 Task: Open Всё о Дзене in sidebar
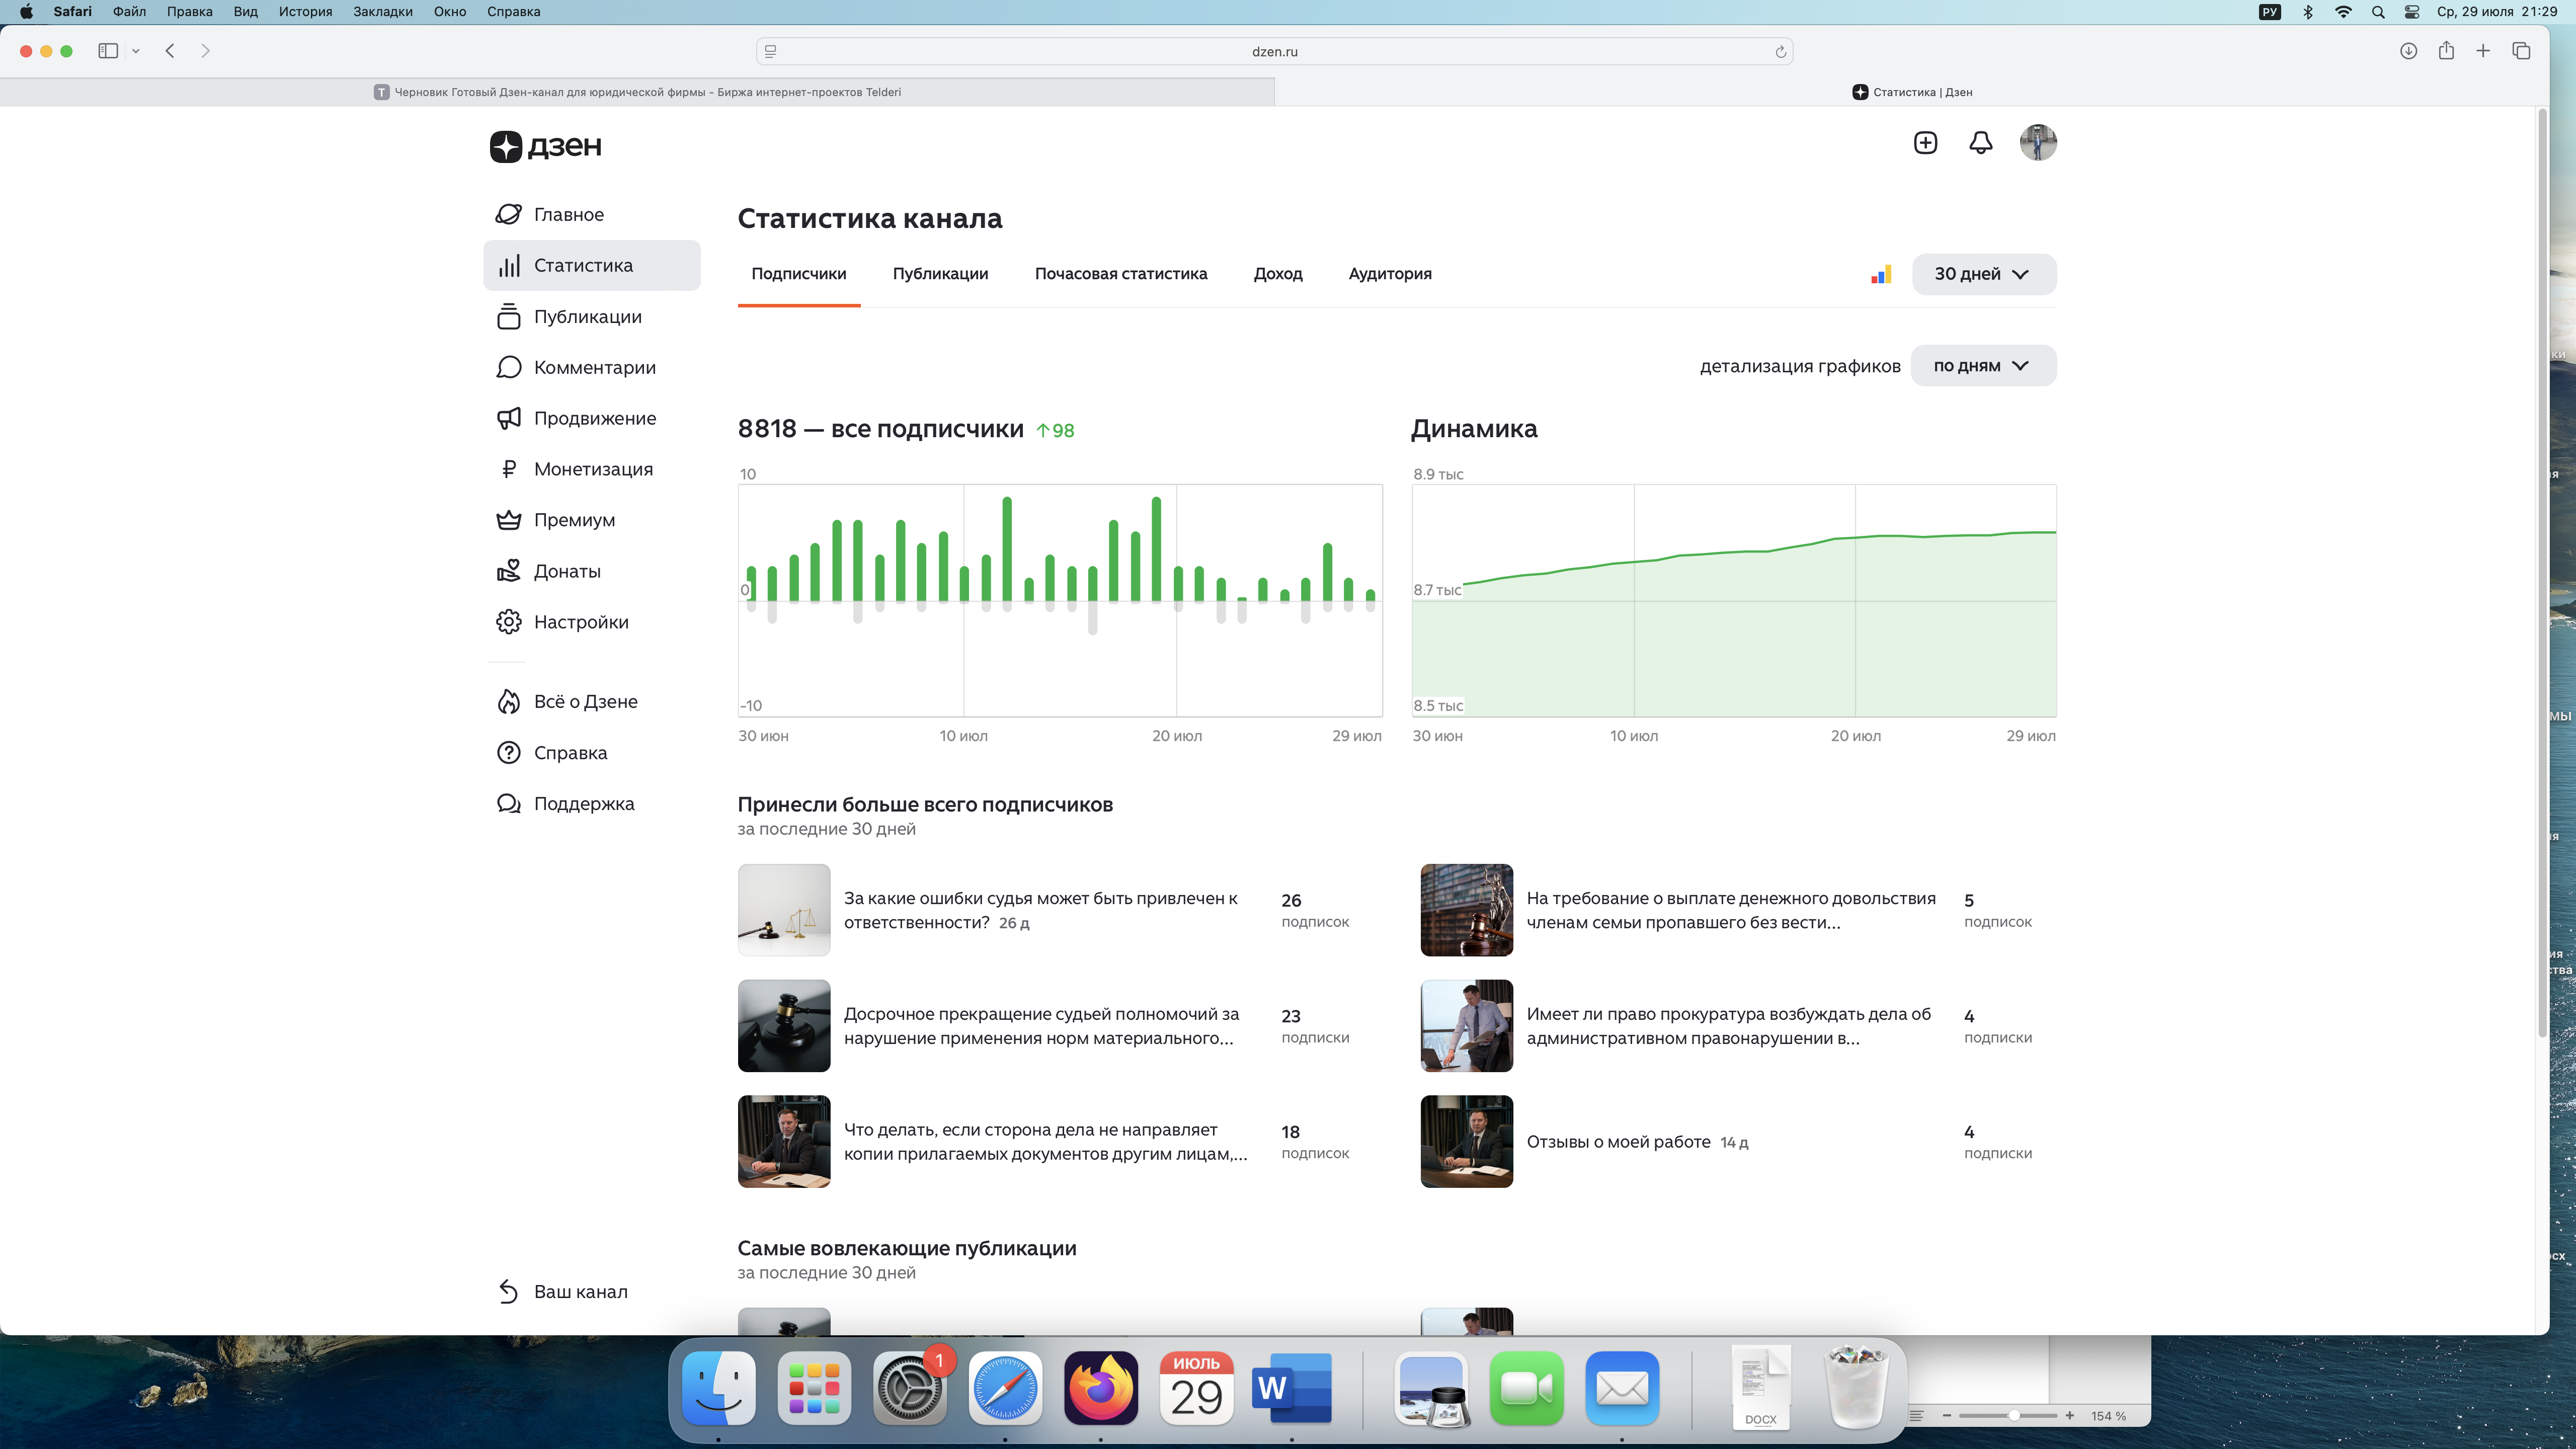pos(592,702)
